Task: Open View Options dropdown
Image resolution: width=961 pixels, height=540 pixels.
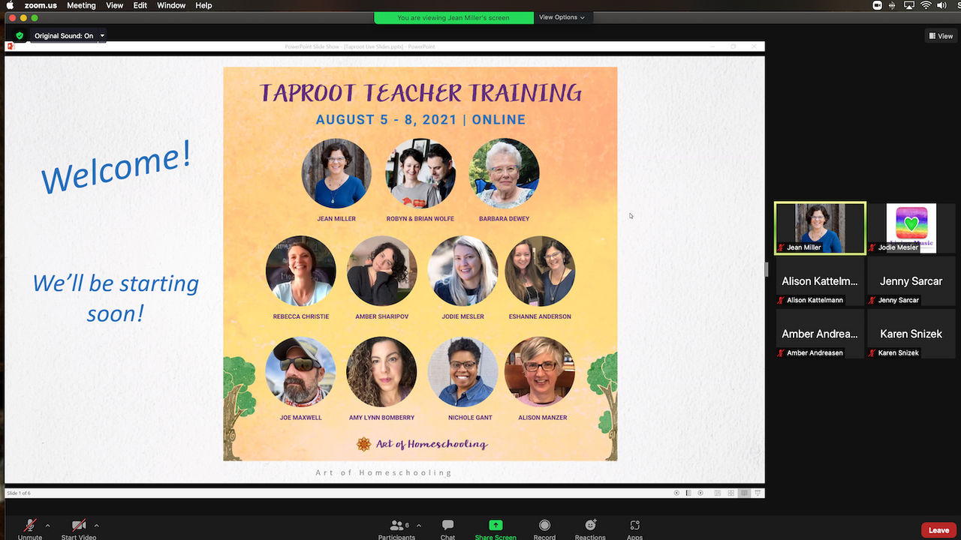Action: pyautogui.click(x=562, y=17)
